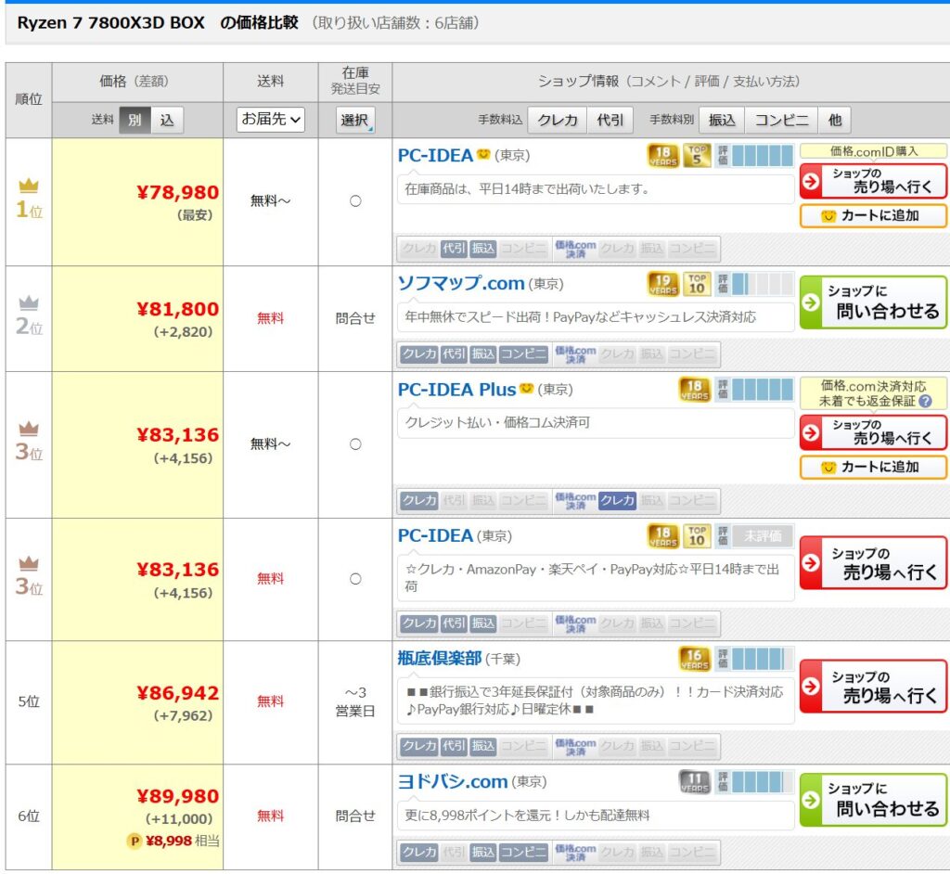
Task: Click 価格.com決済 icon in PC-IDEA Plus row
Action: pyautogui.click(x=575, y=501)
